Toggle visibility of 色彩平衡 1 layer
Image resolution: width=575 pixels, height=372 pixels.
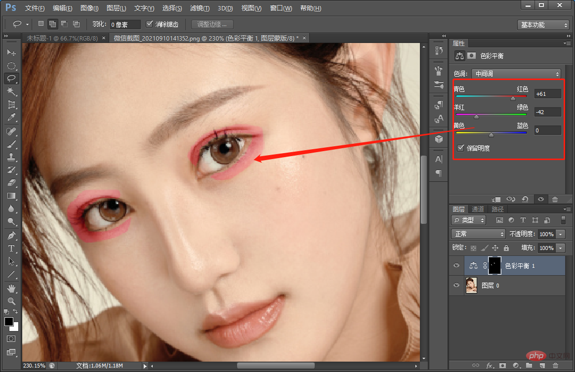coord(456,265)
